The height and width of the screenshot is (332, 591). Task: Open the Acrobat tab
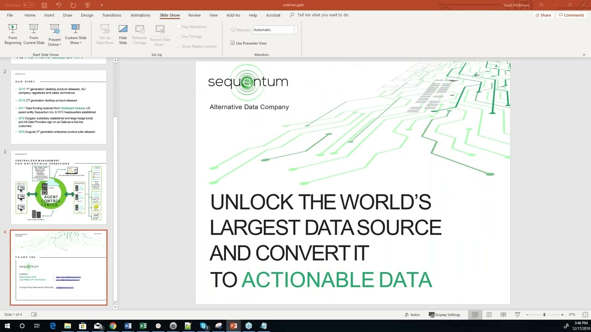coord(273,15)
